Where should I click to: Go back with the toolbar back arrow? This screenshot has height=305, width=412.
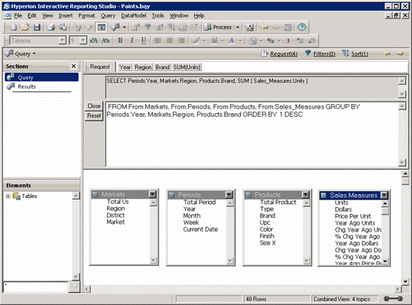[x=265, y=27]
